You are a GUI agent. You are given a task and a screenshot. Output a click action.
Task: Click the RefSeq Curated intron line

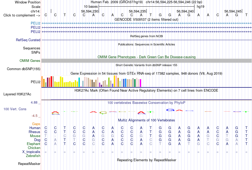(146, 40)
